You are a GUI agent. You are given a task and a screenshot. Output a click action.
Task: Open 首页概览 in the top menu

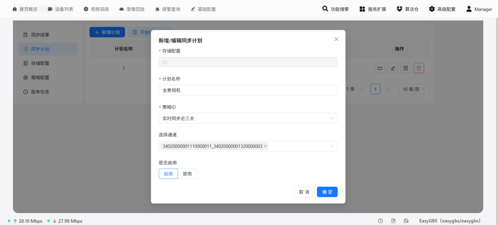point(28,9)
